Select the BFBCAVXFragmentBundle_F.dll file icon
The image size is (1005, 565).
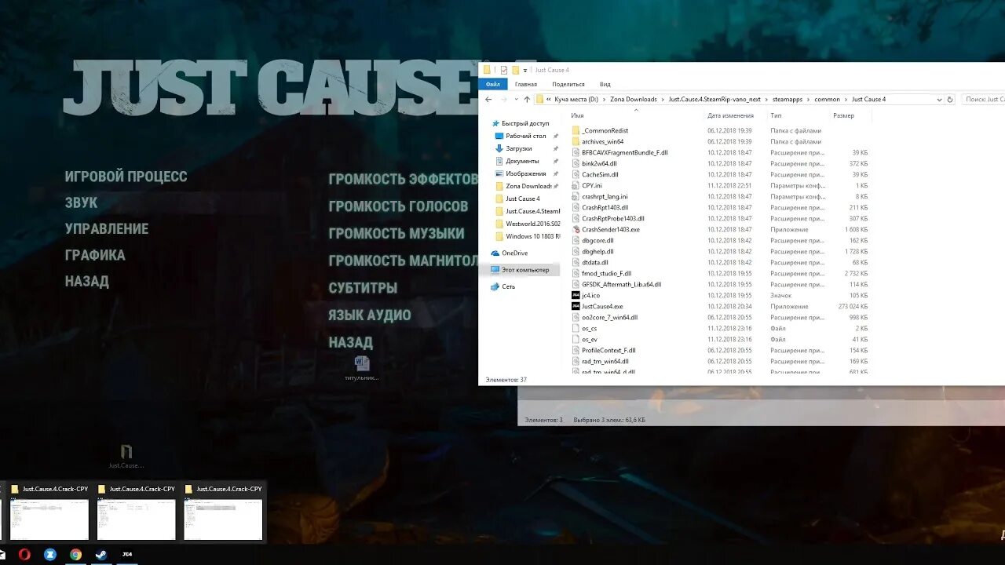pyautogui.click(x=576, y=152)
